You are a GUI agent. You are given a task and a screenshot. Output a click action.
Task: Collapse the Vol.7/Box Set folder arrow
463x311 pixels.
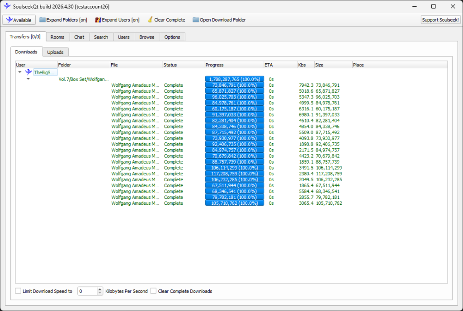(28, 79)
